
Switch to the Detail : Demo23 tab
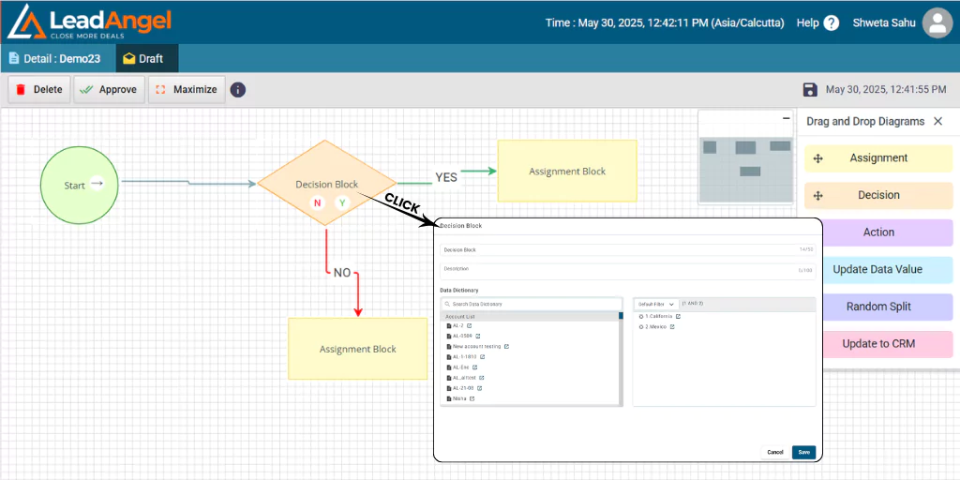coord(54,58)
